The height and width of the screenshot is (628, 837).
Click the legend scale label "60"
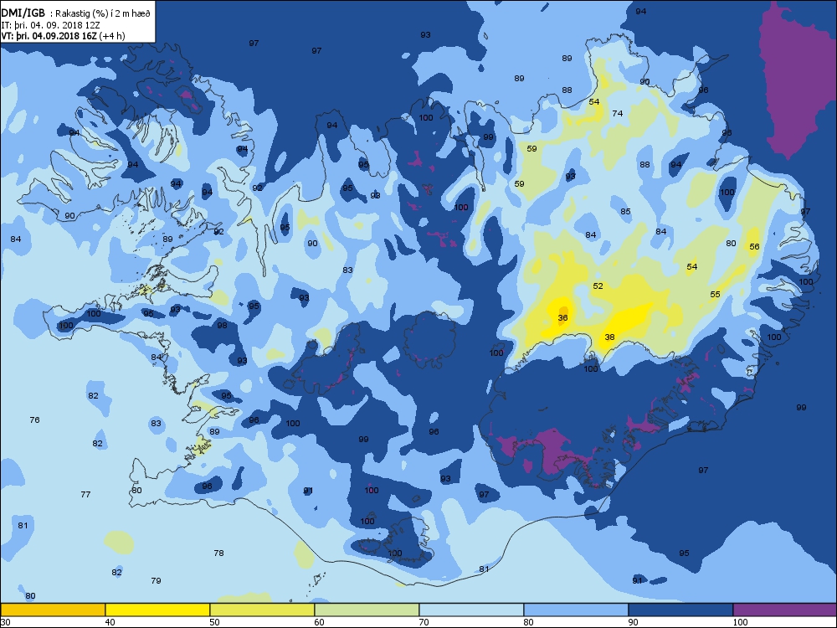(x=319, y=622)
